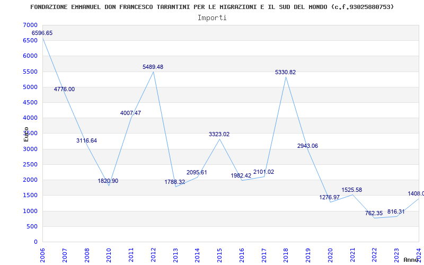Click the 1982.42 value label

click(x=241, y=175)
